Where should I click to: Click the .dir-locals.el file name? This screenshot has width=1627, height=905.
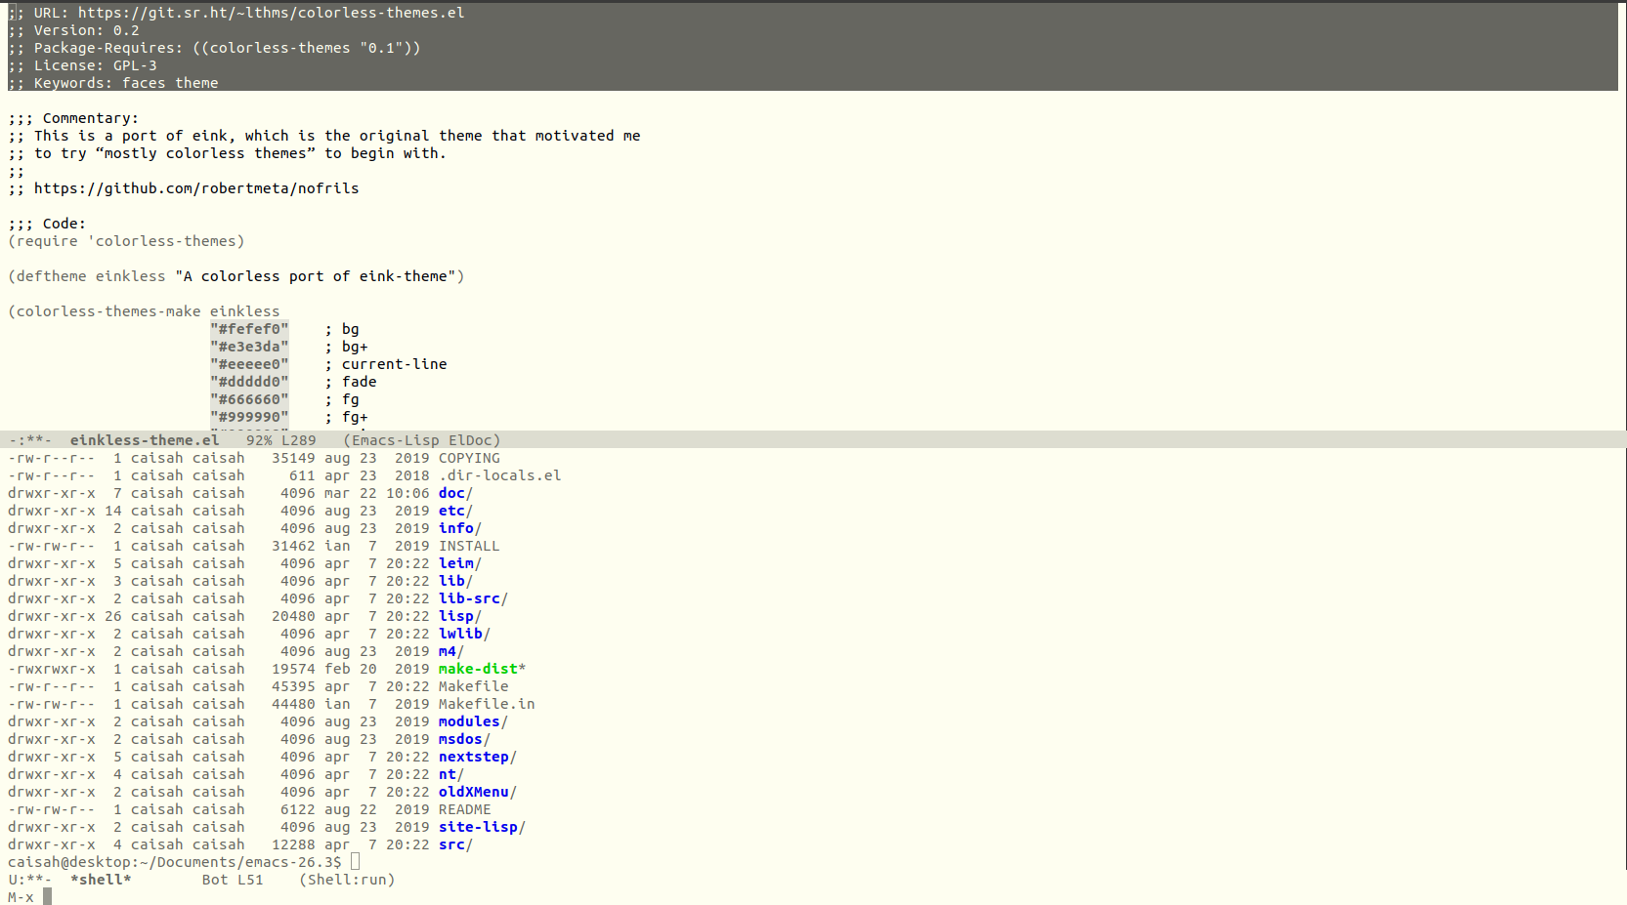pyautogui.click(x=499, y=475)
